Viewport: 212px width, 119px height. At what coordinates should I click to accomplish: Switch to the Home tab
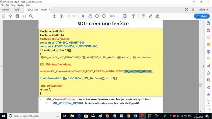coord(6,10)
